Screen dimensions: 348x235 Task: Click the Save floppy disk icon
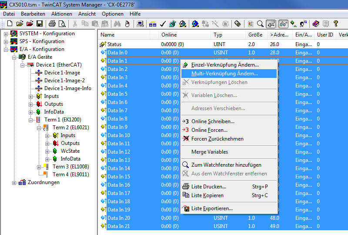(40, 23)
